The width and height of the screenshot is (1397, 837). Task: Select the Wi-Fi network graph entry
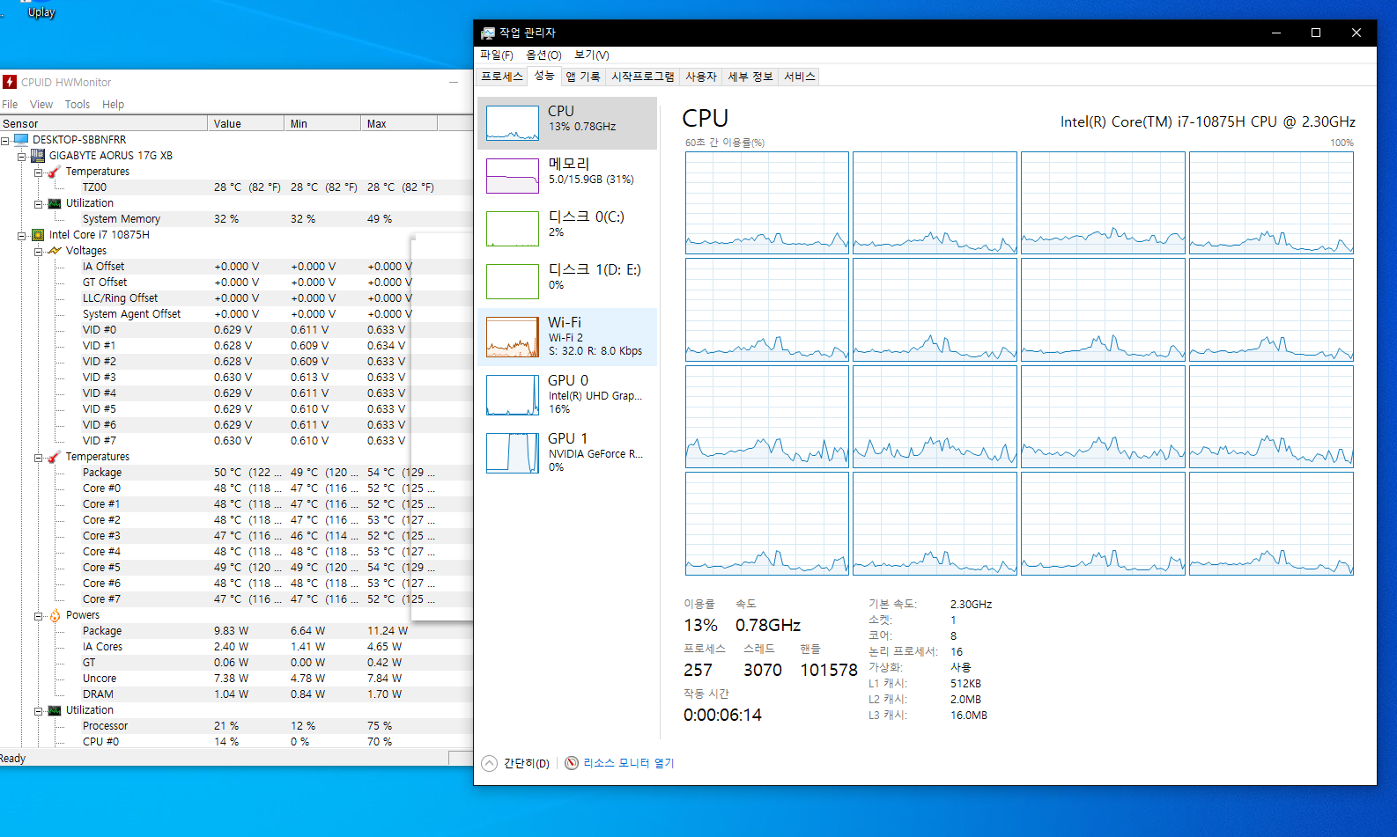(567, 337)
